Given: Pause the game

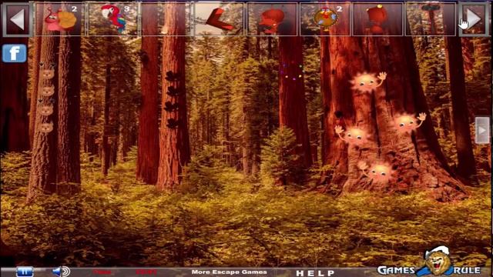Looking at the screenshot, I should click(x=25, y=272).
